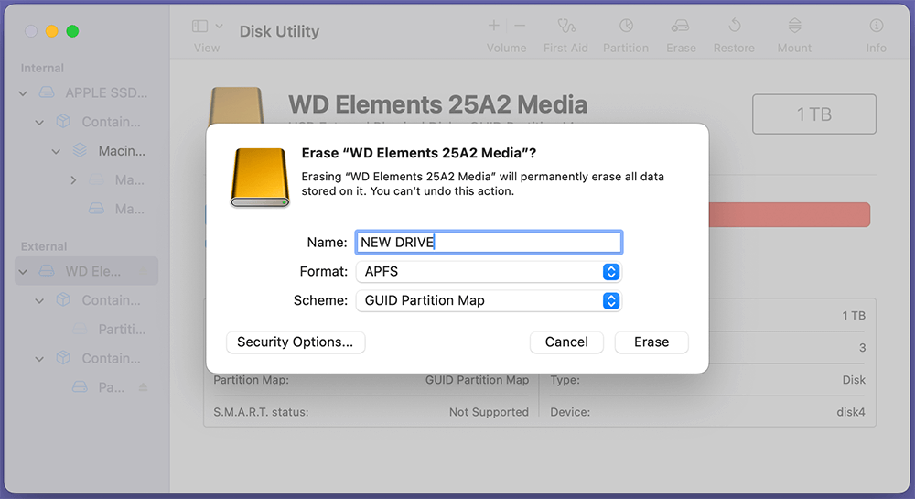Collapse the Contain... row above Partiti...

[x=39, y=301]
